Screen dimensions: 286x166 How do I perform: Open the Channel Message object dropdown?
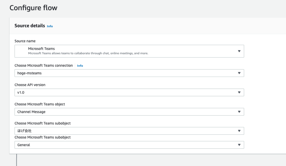129,112
